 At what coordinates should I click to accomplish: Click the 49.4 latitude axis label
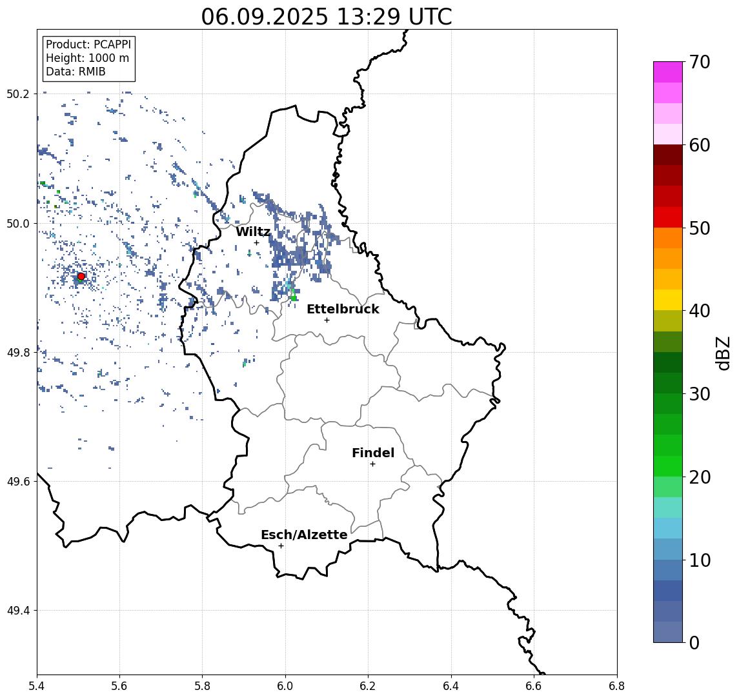coord(18,611)
